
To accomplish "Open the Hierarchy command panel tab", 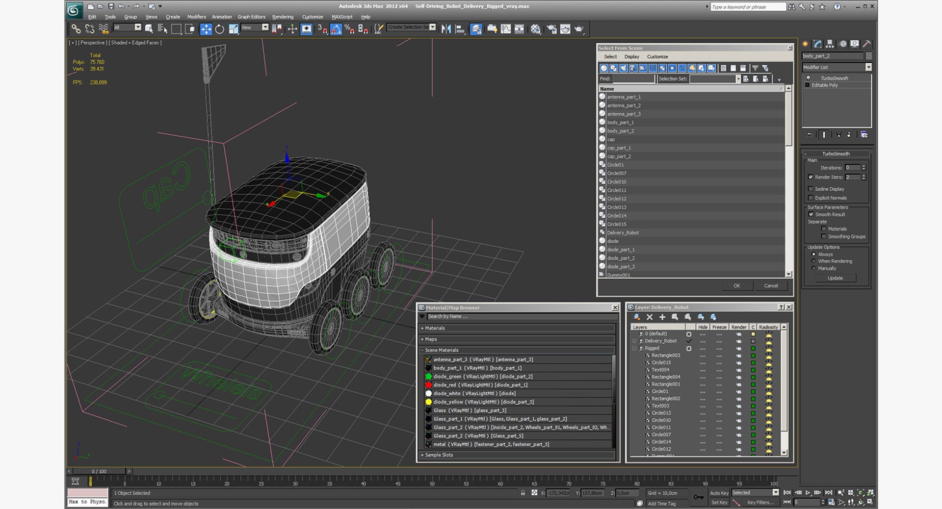I will [x=830, y=44].
